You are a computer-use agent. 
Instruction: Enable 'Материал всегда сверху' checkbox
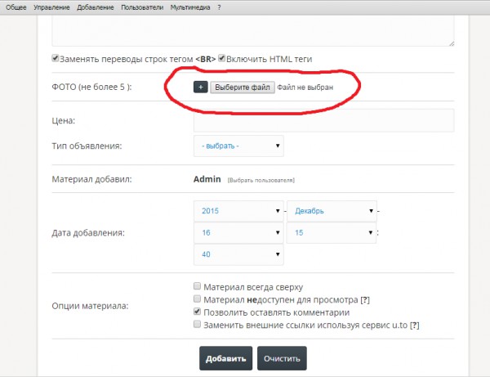tap(197, 286)
